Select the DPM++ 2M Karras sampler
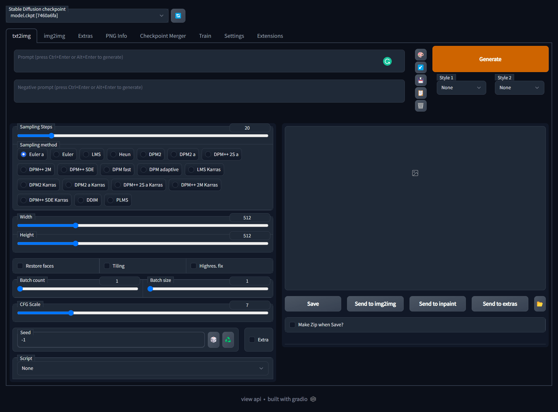 (175, 185)
